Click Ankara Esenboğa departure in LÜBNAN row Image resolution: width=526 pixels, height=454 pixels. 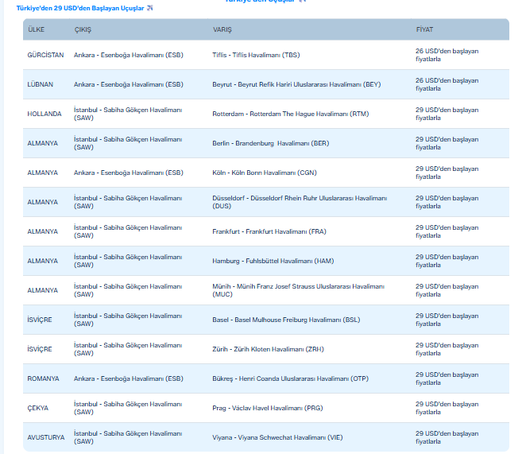129,84
